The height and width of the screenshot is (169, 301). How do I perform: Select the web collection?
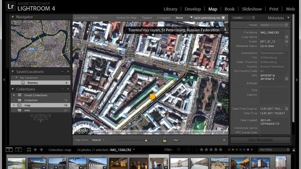tap(40, 110)
